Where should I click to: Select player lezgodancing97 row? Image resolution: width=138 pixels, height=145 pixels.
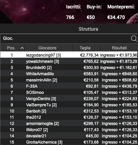click(69, 55)
